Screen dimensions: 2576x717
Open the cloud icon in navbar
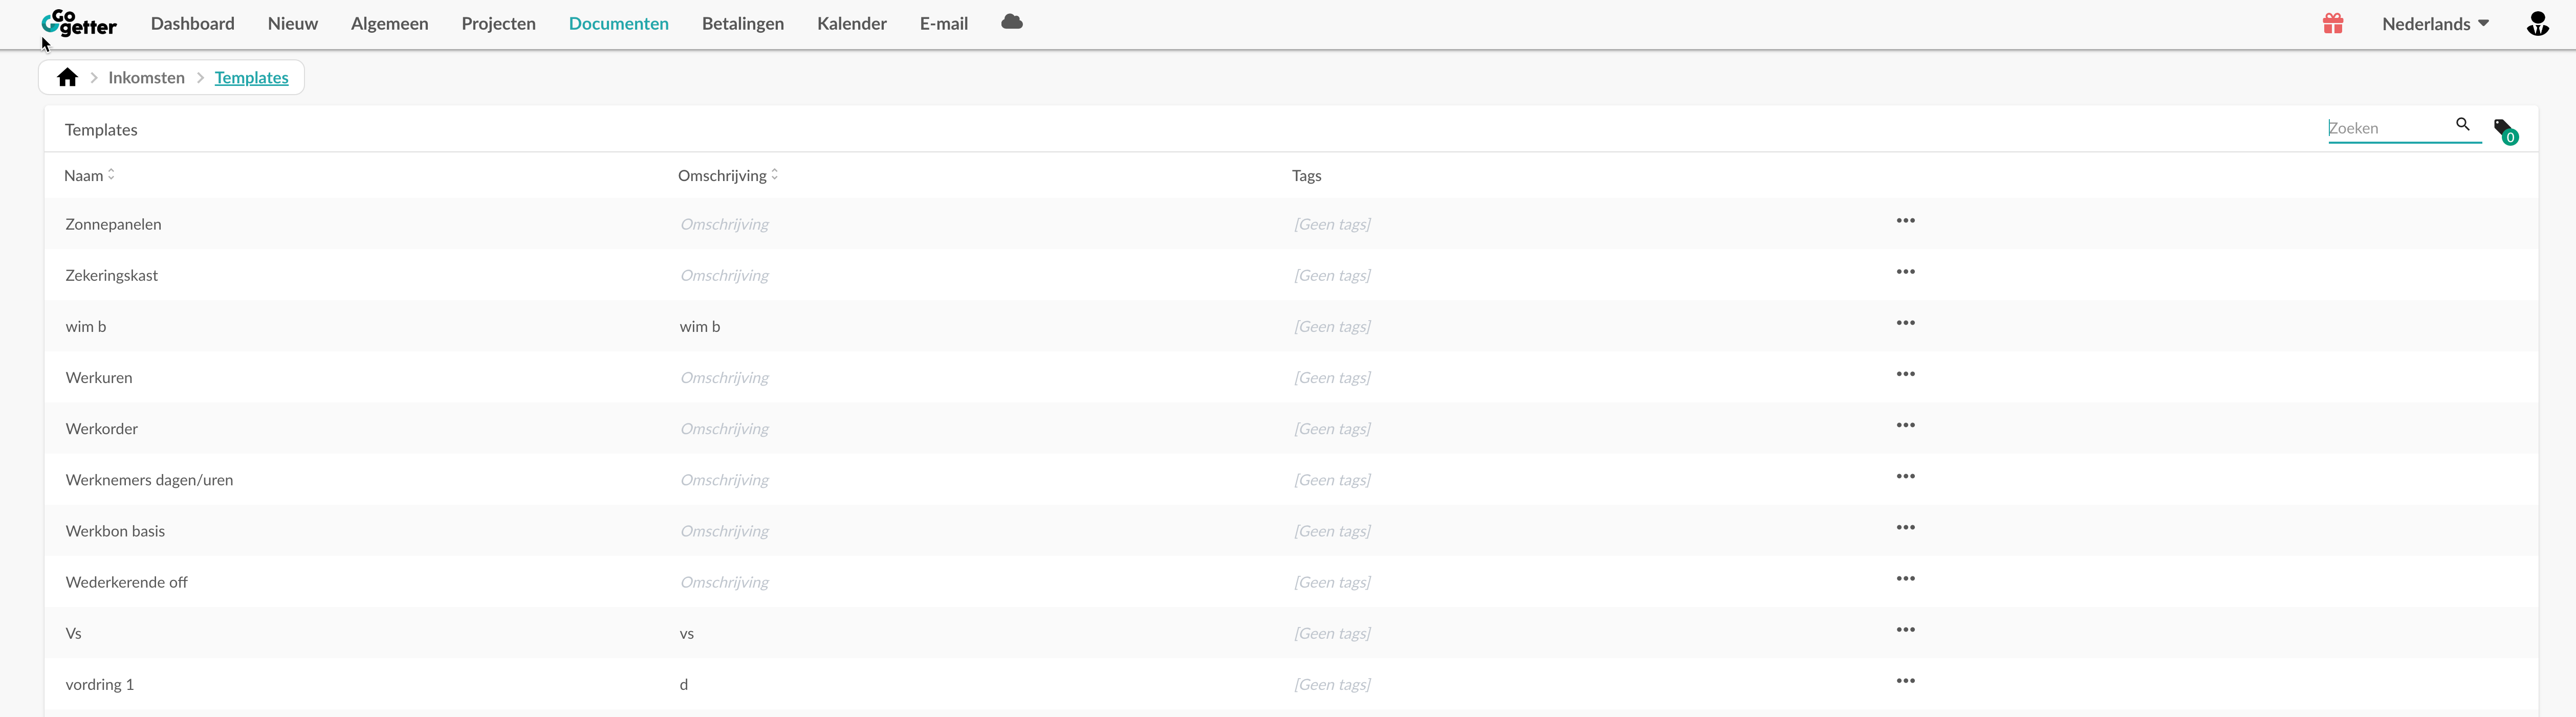[1012, 22]
